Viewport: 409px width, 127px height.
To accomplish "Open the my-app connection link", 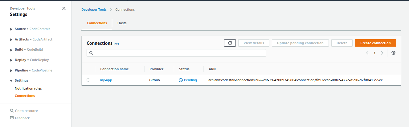I will [105, 80].
